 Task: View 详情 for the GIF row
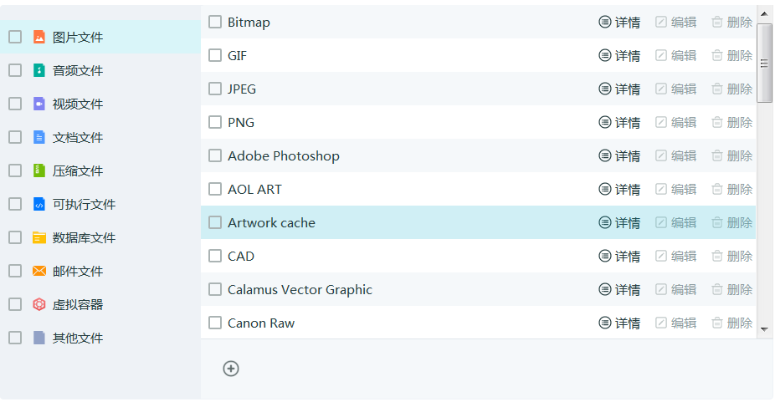619,56
